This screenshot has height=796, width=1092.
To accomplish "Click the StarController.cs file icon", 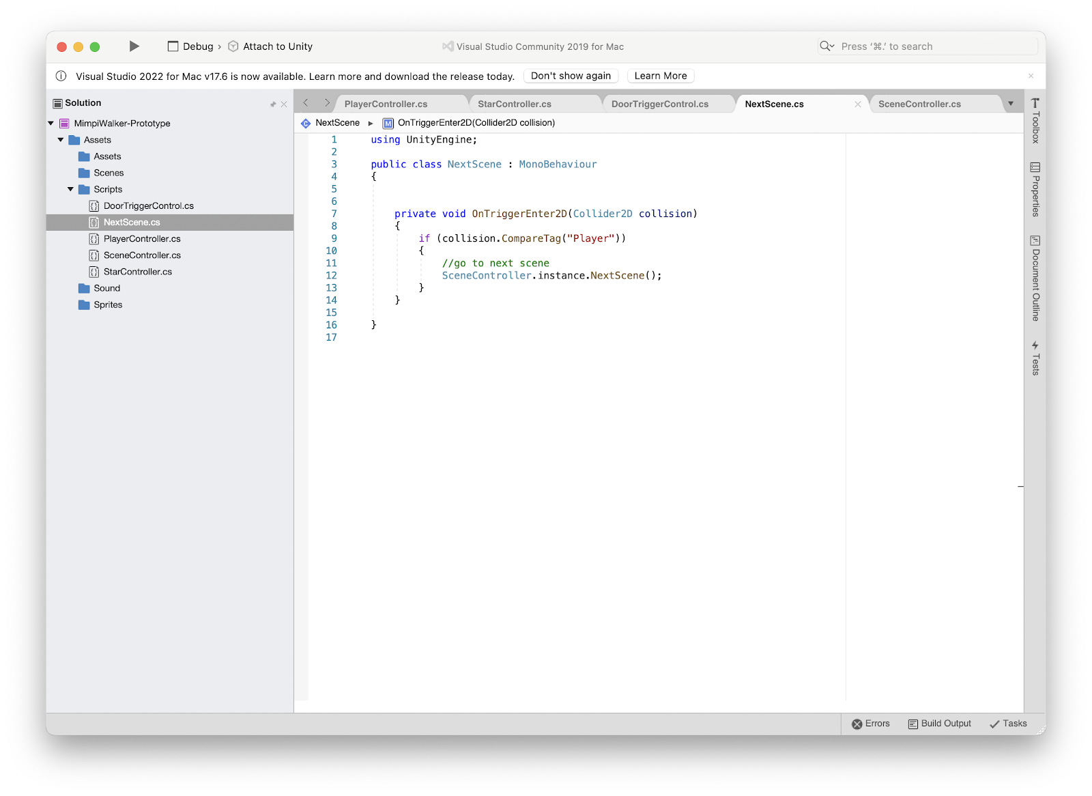I will coord(94,272).
